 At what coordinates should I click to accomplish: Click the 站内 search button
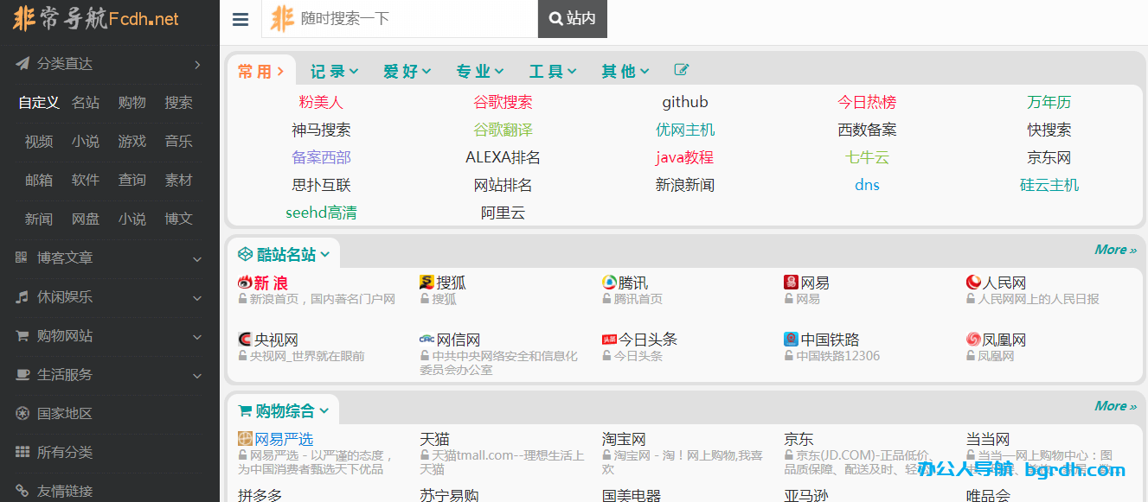tap(573, 19)
